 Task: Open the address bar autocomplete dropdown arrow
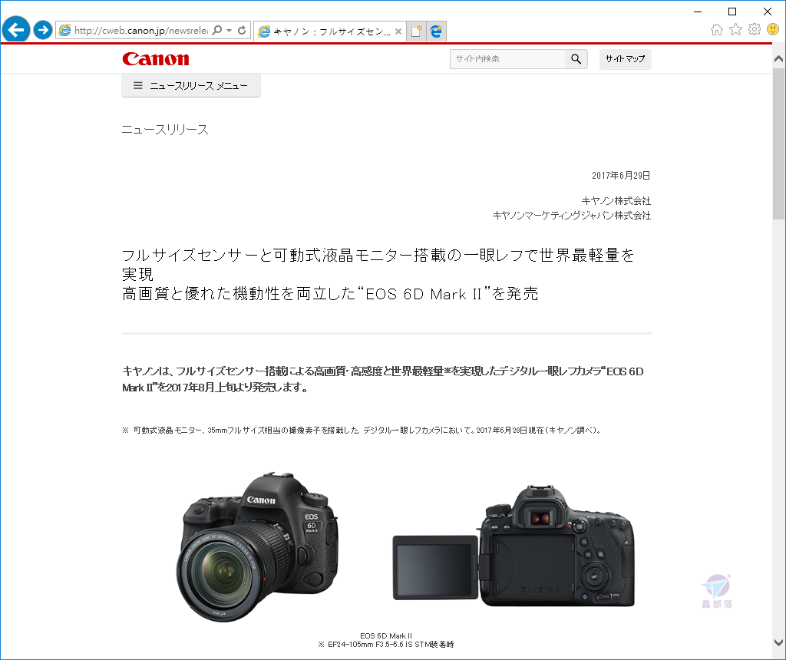pos(229,30)
